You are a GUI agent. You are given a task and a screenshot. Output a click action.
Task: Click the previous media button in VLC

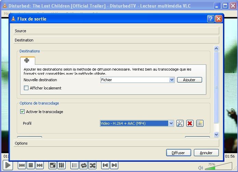tap(22, 165)
